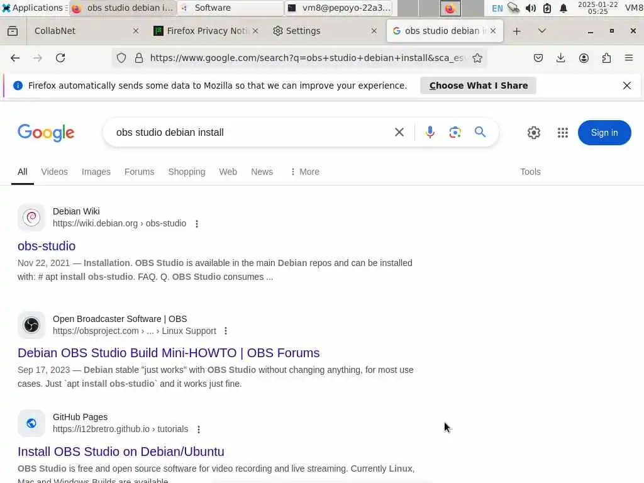The height and width of the screenshot is (483, 644).
Task: Click Debian Wiki favicon thumbnail
Action: (x=31, y=217)
